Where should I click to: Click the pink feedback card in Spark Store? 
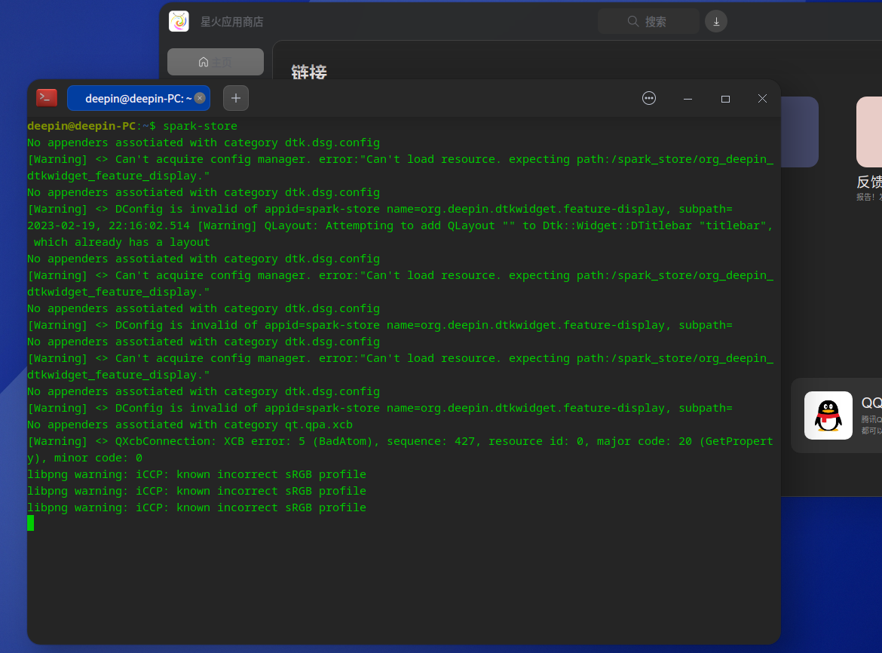(869, 132)
